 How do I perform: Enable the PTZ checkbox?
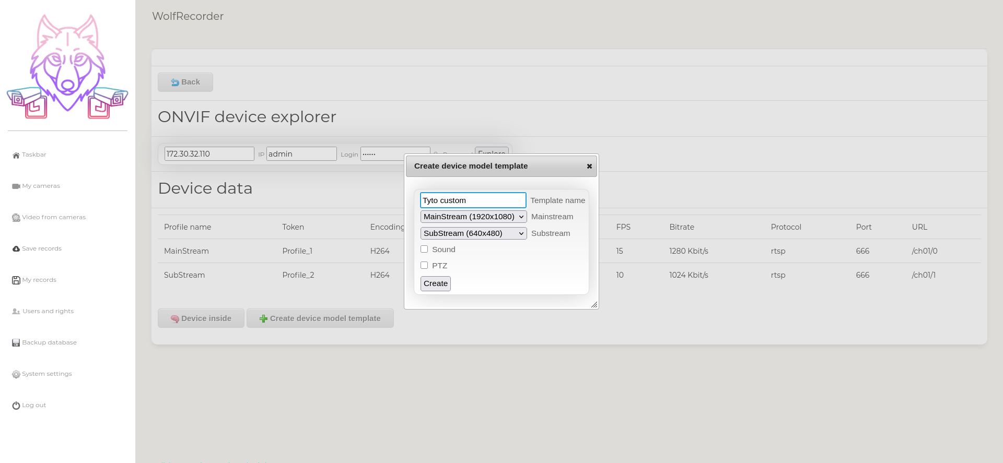pos(424,266)
